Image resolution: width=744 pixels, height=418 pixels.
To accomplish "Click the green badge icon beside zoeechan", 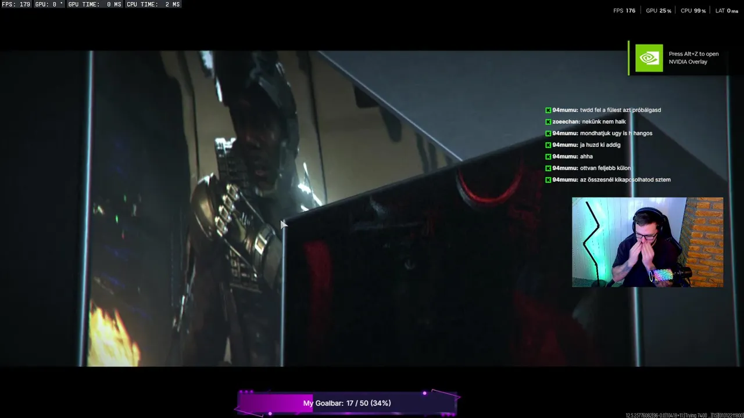I will pos(548,122).
